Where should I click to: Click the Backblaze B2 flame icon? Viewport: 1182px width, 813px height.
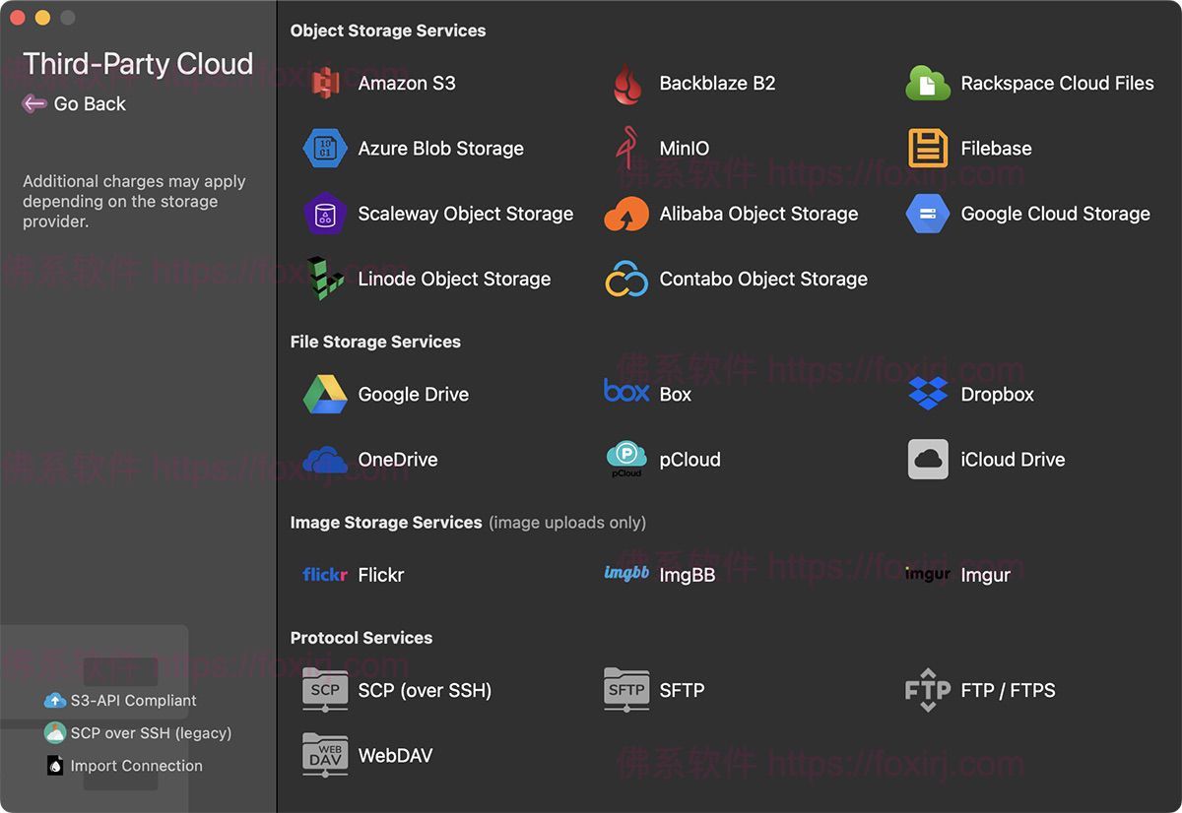(627, 83)
